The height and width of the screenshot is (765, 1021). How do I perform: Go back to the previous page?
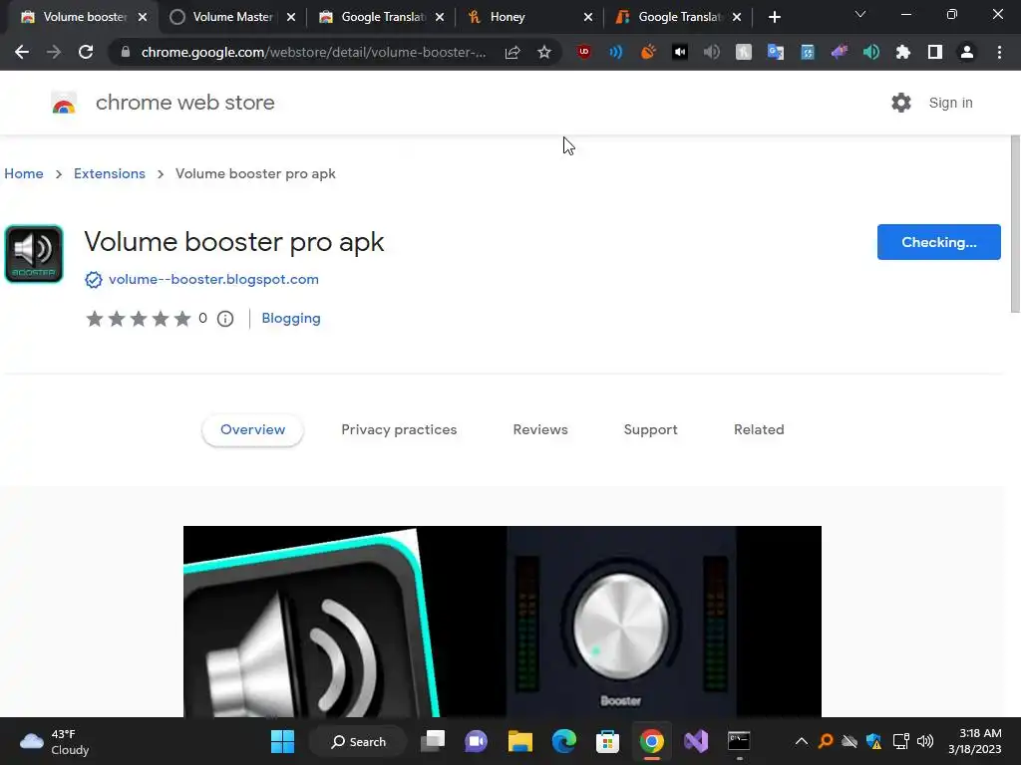pyautogui.click(x=22, y=52)
